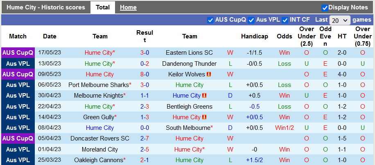Click the orange icon next to Hume City in the Melbourne Knights row
This screenshot has height=165, width=375.
tap(204, 96)
